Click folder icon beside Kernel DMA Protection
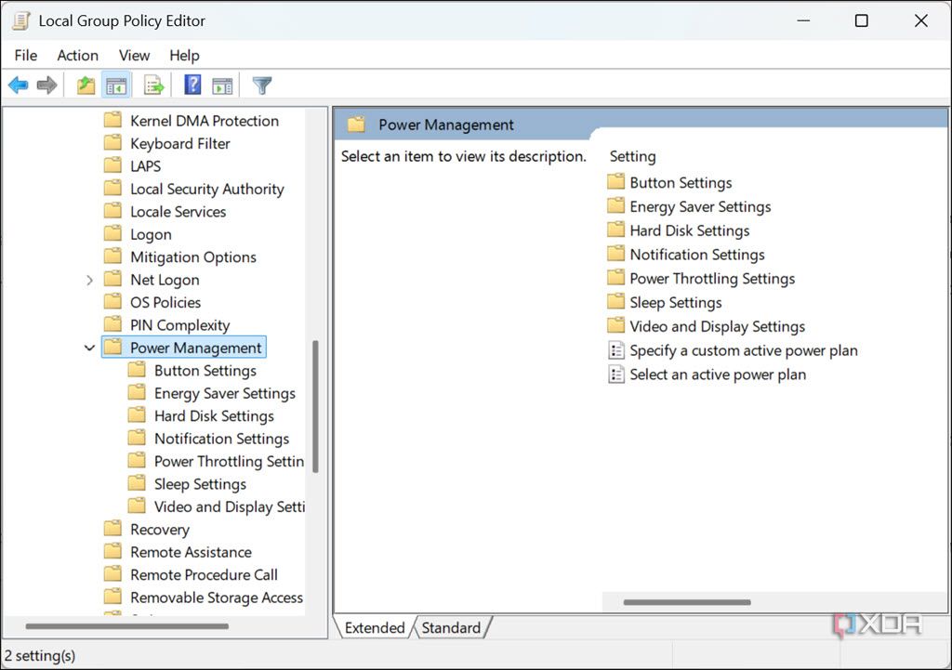952x670 pixels. [112, 120]
